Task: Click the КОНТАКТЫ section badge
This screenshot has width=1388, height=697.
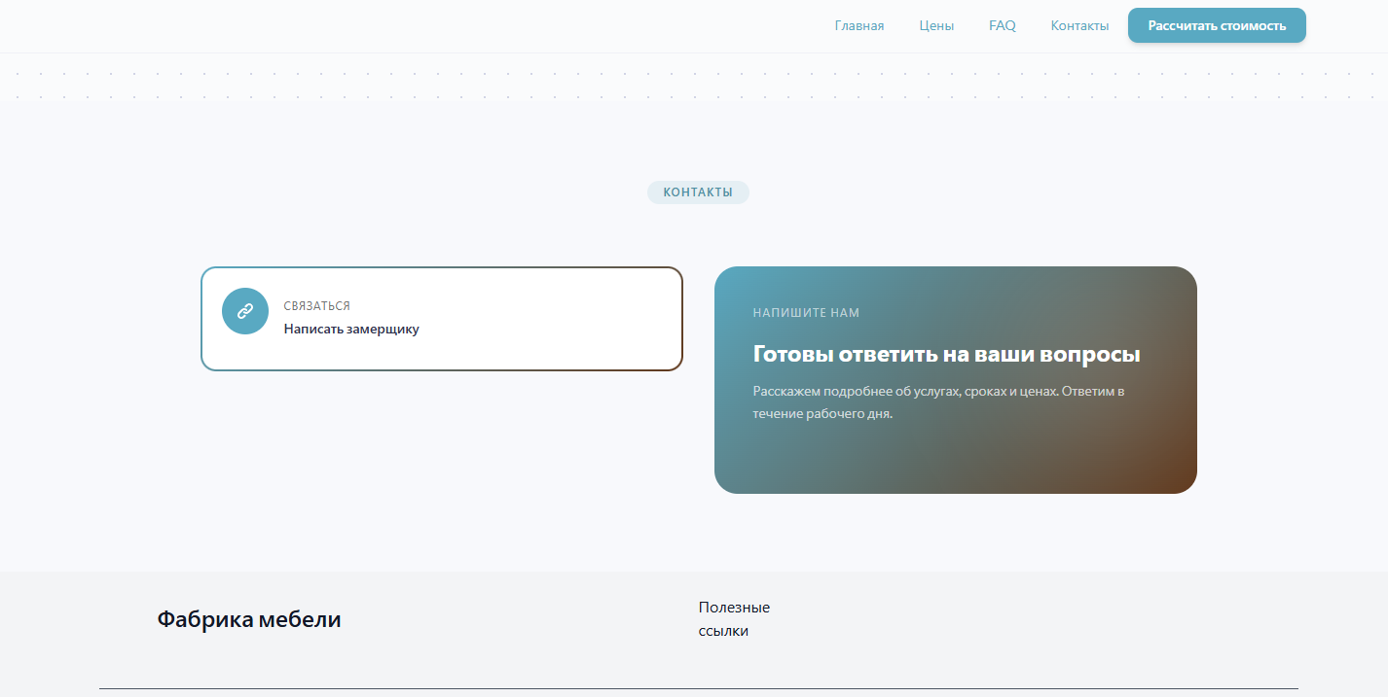Action: click(x=698, y=192)
